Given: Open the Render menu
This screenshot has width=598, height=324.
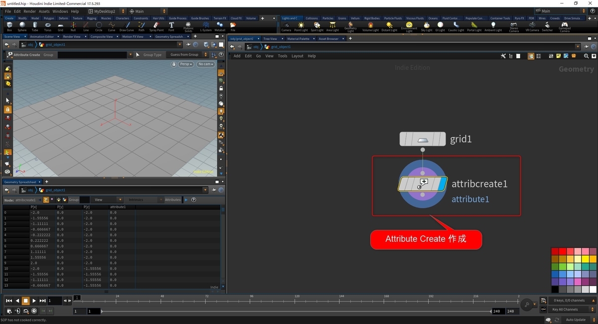Looking at the screenshot, I should click(29, 11).
